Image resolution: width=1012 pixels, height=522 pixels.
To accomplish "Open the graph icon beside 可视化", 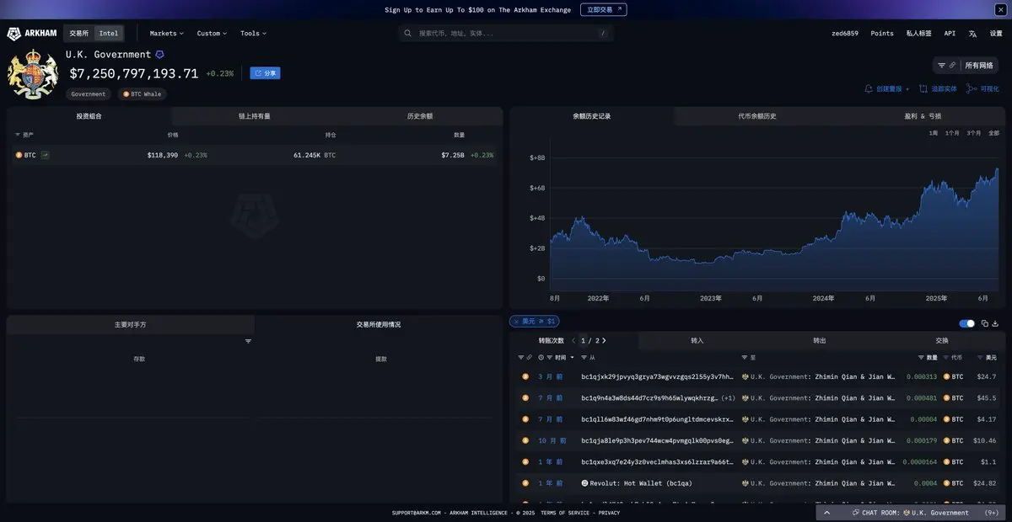I will [972, 88].
